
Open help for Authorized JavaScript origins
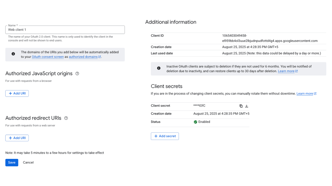point(77,74)
